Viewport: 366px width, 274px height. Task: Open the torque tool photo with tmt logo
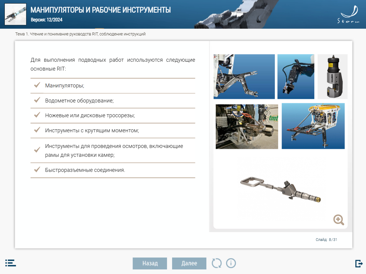(x=247, y=127)
